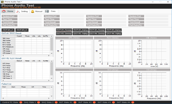Click DUT #1 table scroll up arrow
172x104 pixels.
pyautogui.click(x=51, y=36)
